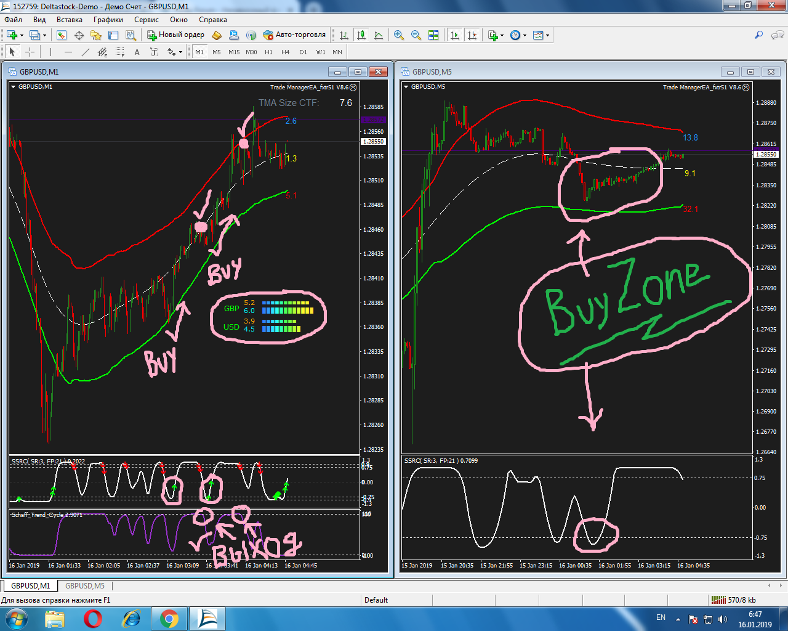The width and height of the screenshot is (788, 631).
Task: Expand the periods dropdown arrow
Action: pos(525,35)
